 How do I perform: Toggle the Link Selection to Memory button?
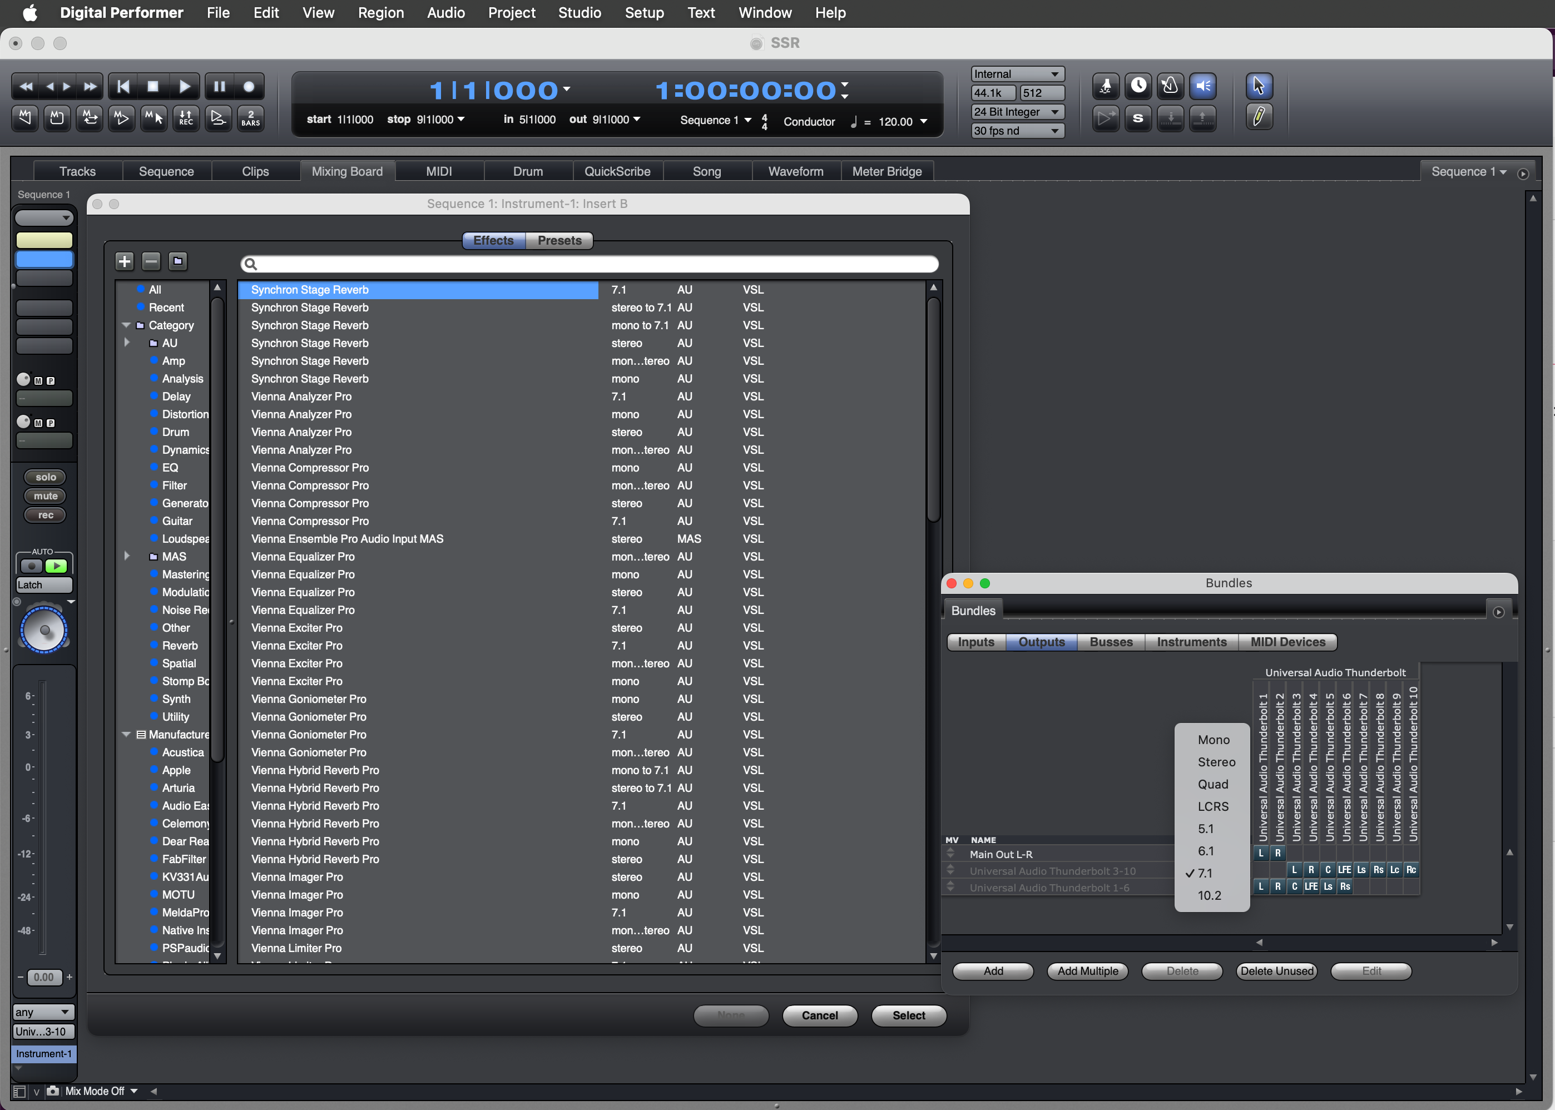153,118
